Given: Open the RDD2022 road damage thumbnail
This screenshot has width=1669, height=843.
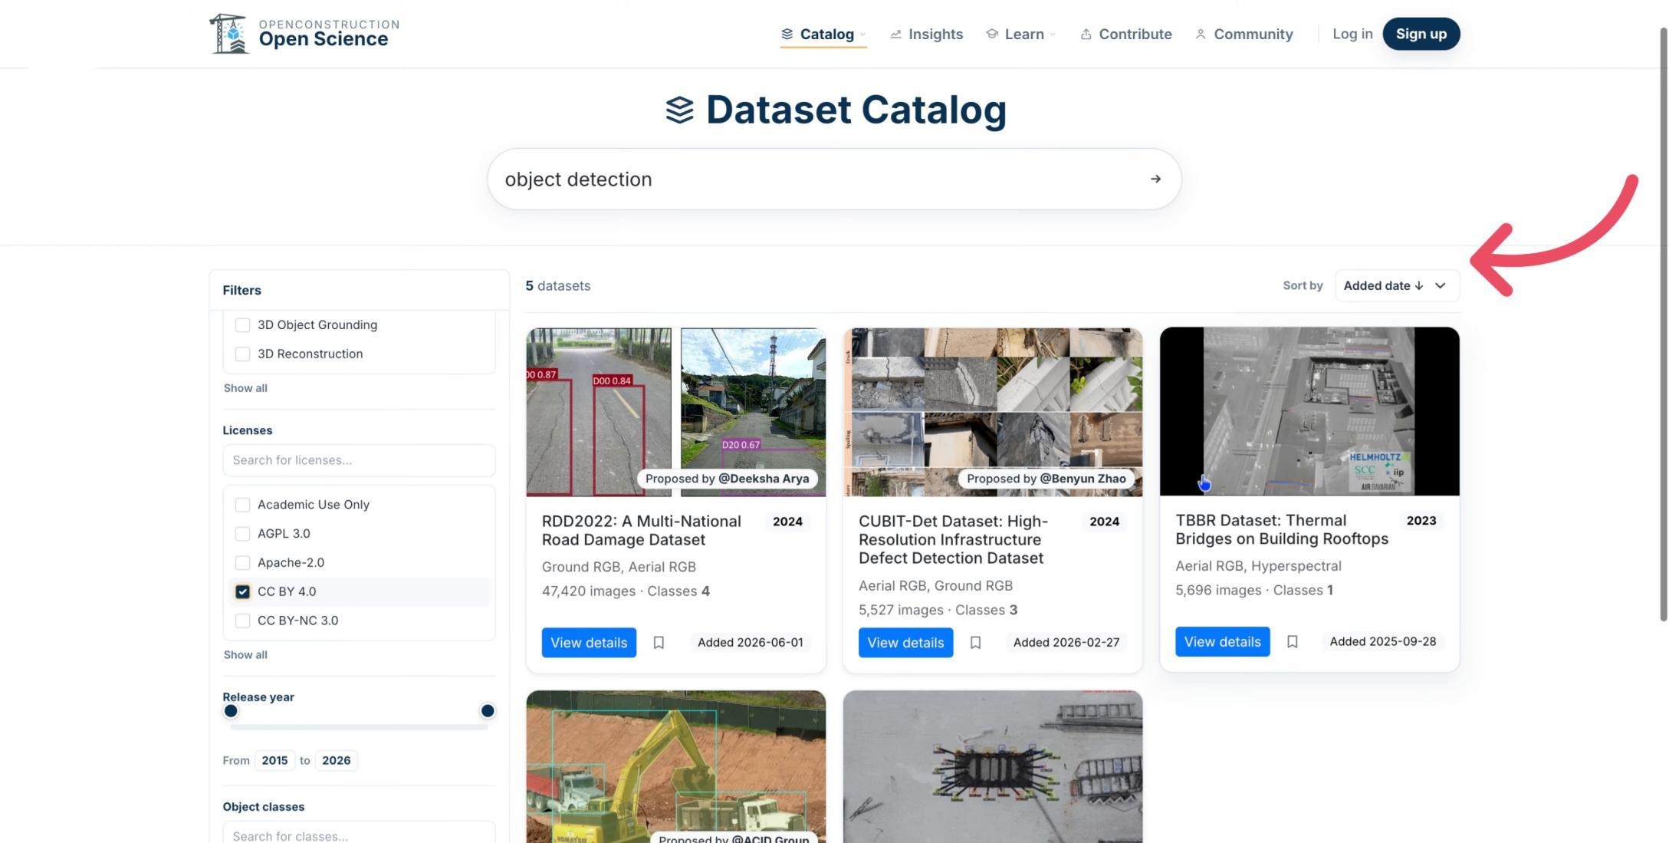Looking at the screenshot, I should (x=675, y=412).
